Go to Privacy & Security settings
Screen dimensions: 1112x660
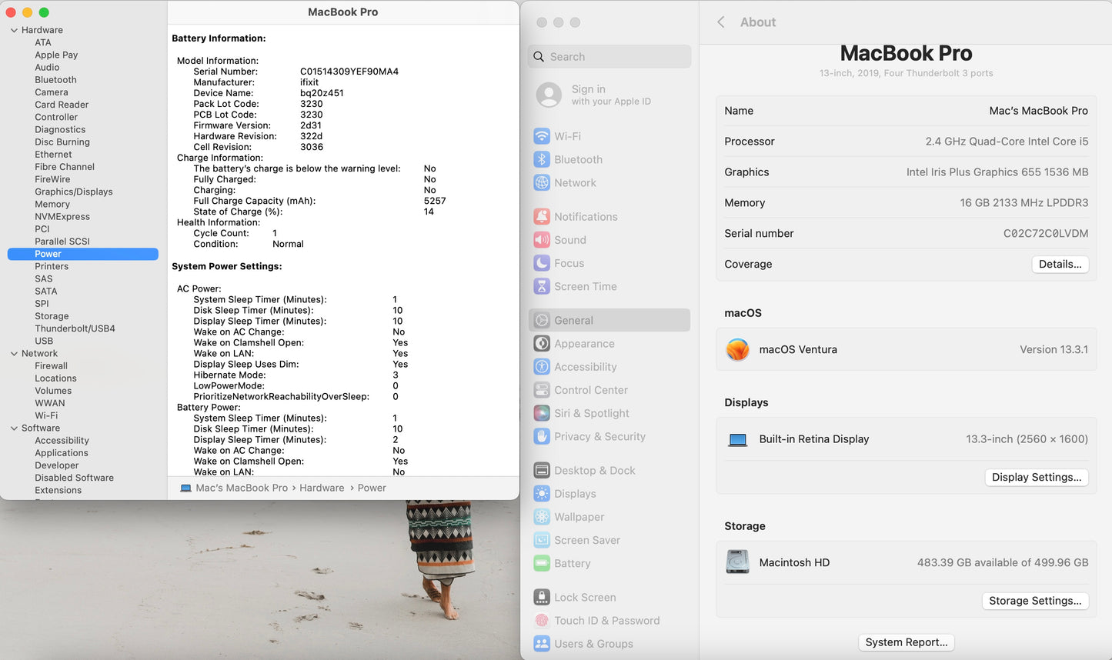pyautogui.click(x=599, y=436)
